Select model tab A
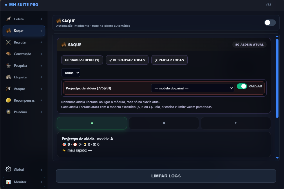 pyautogui.click(x=92, y=123)
